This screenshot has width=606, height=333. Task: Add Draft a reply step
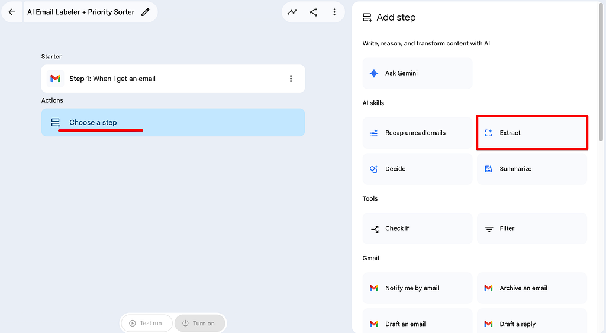coord(532,321)
